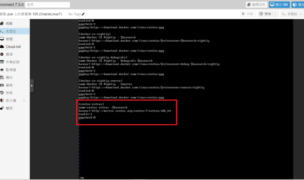
Task: Open 作業記錄 task history
Action: tap(12, 62)
